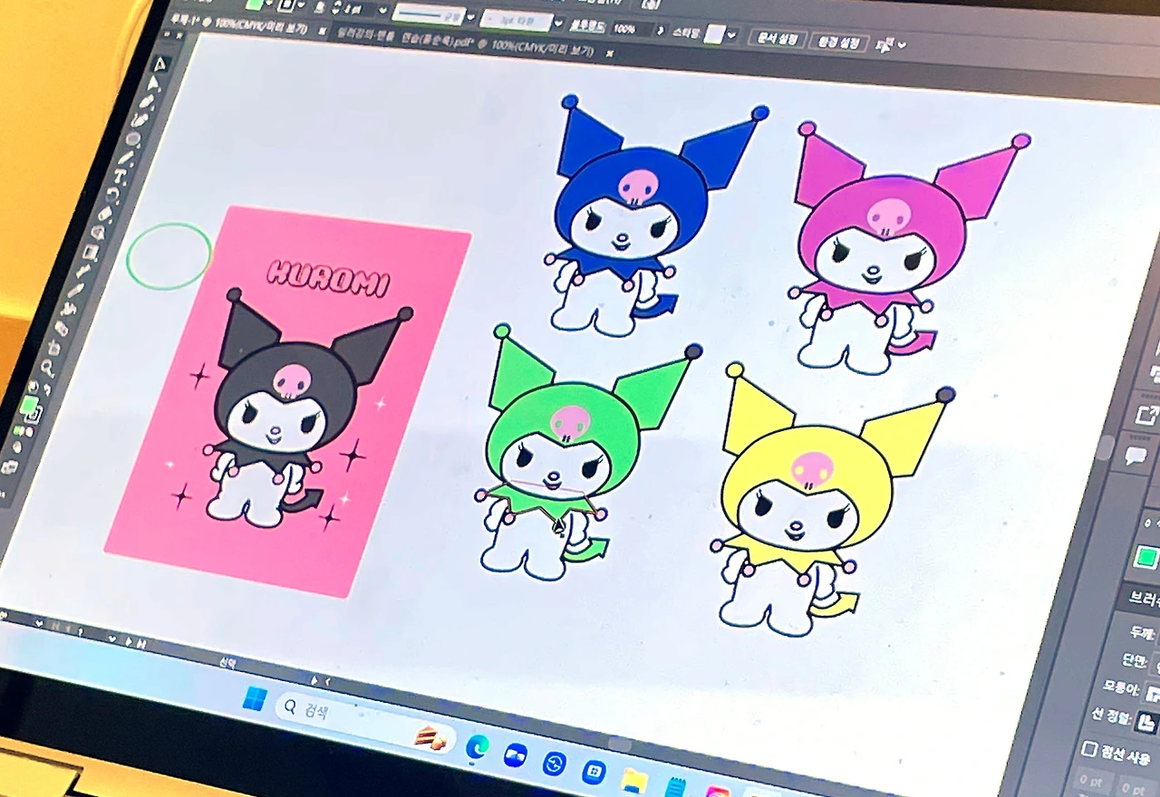
Task: Click the 검색 taskbar search box
Action: pyautogui.click(x=363, y=721)
